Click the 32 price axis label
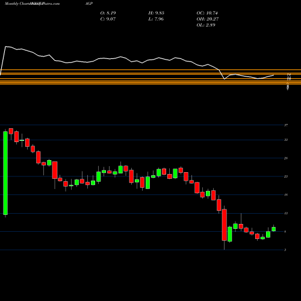The image size is (301, 301). coord(286,140)
